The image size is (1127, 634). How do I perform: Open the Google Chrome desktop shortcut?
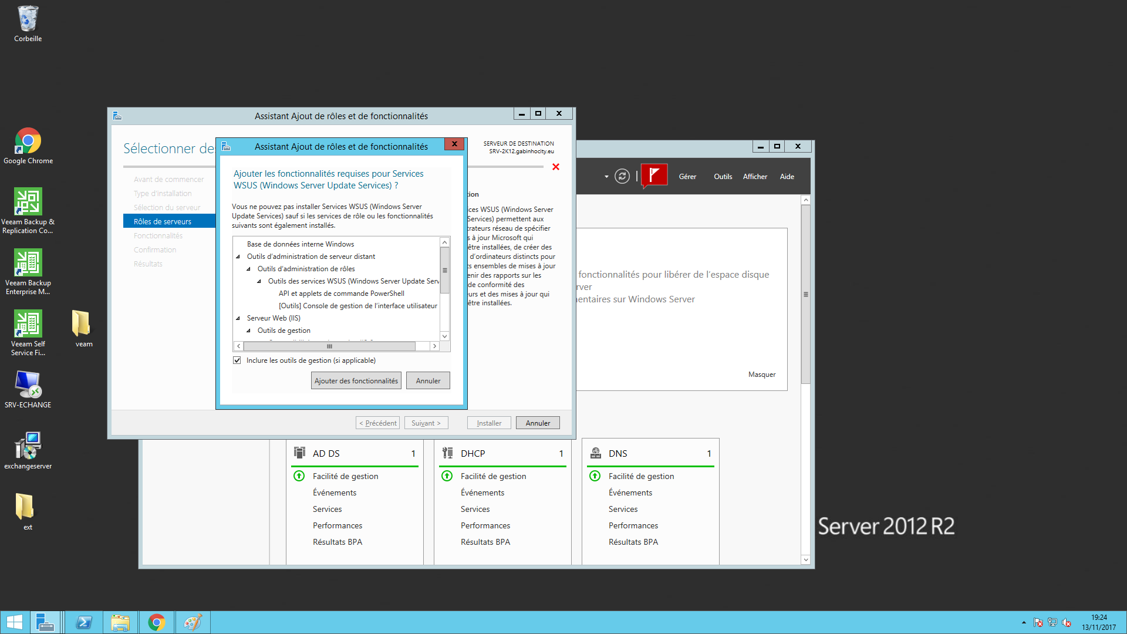[x=28, y=146]
